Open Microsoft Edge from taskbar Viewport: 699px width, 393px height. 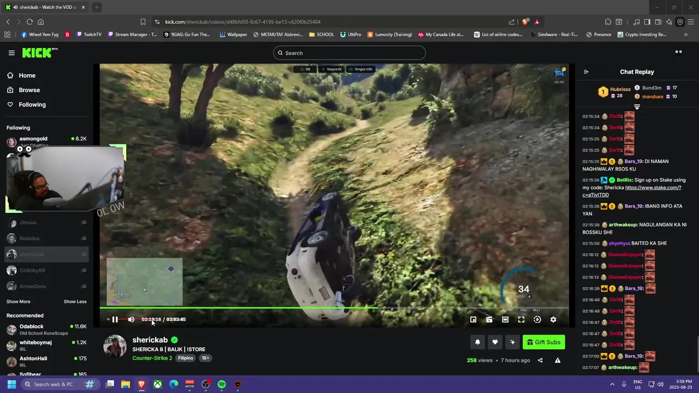[174, 384]
